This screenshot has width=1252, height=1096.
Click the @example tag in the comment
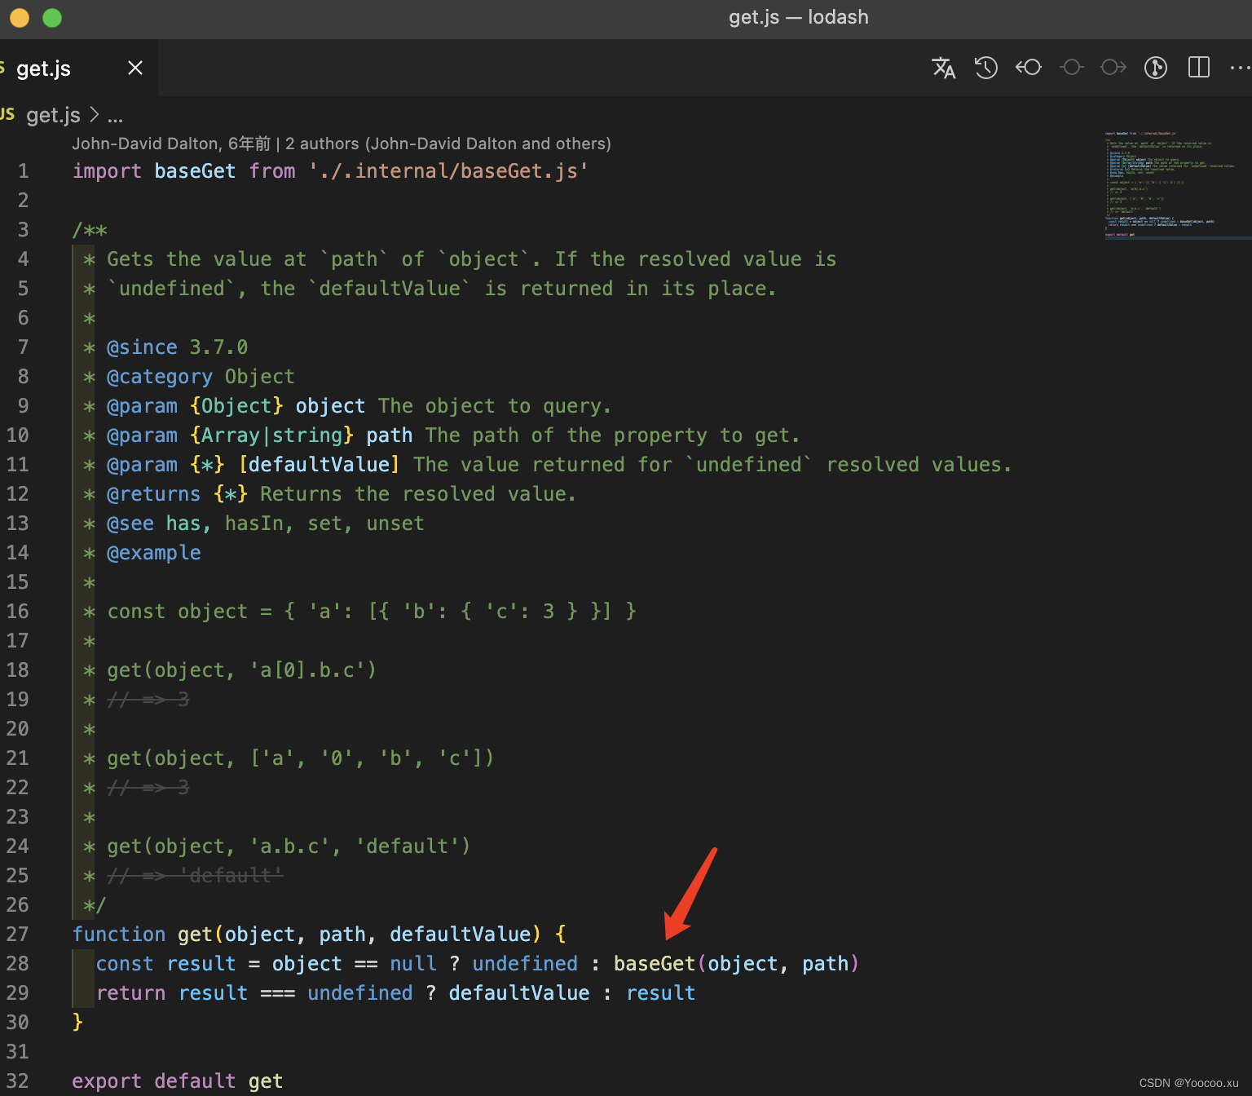point(154,553)
